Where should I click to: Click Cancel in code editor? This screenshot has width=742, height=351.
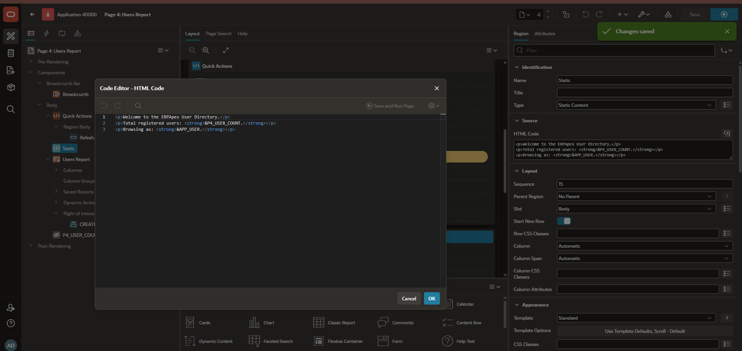click(x=409, y=298)
